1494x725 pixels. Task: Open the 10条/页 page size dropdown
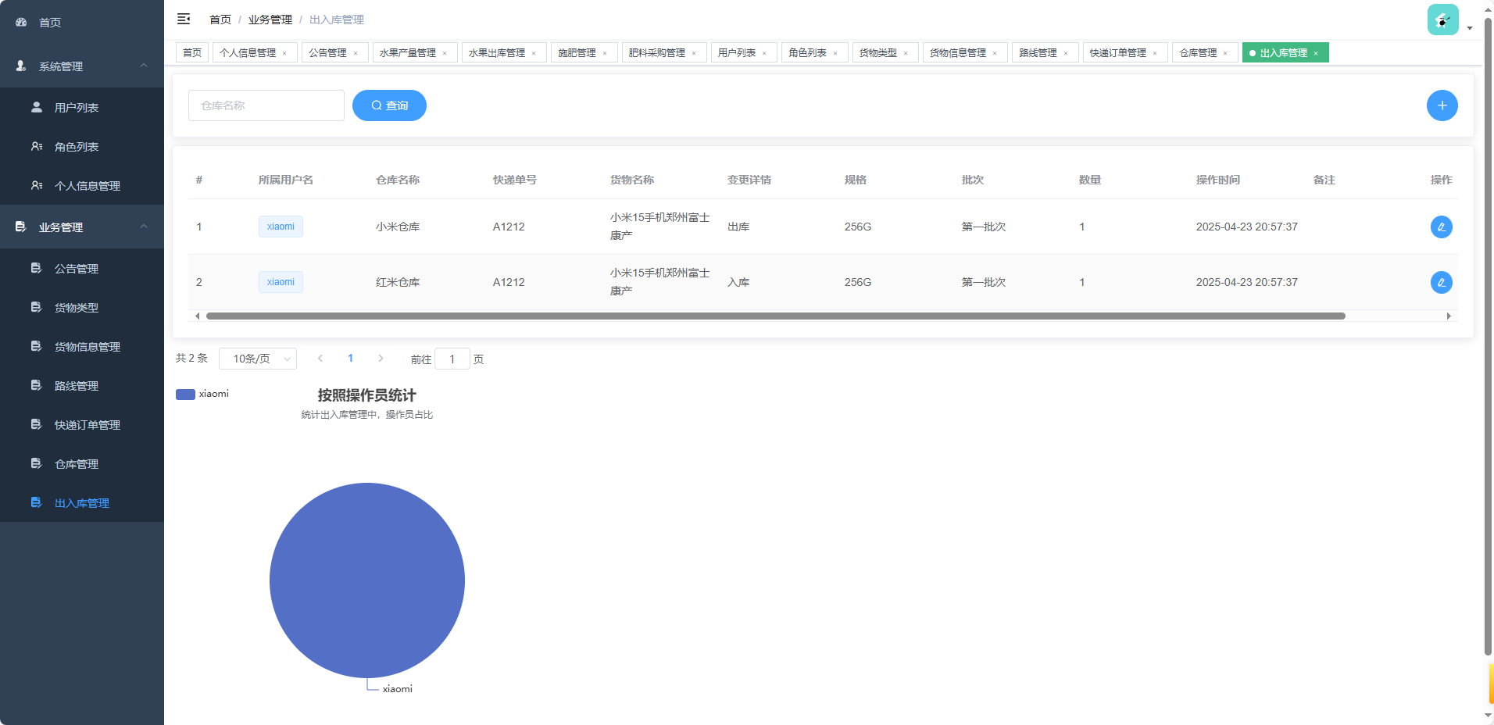click(x=258, y=359)
